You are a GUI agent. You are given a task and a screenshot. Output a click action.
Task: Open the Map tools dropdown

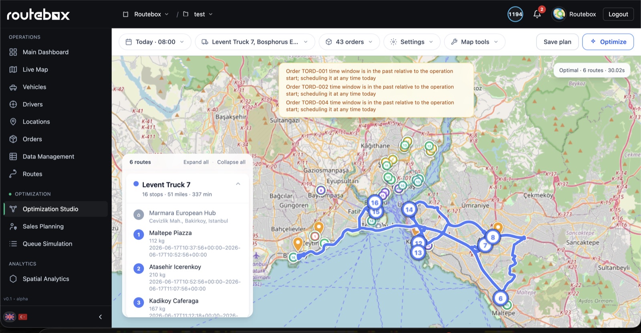[x=475, y=42]
